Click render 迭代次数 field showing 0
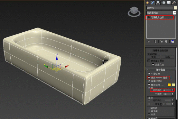178x119 pixels. 167,100
